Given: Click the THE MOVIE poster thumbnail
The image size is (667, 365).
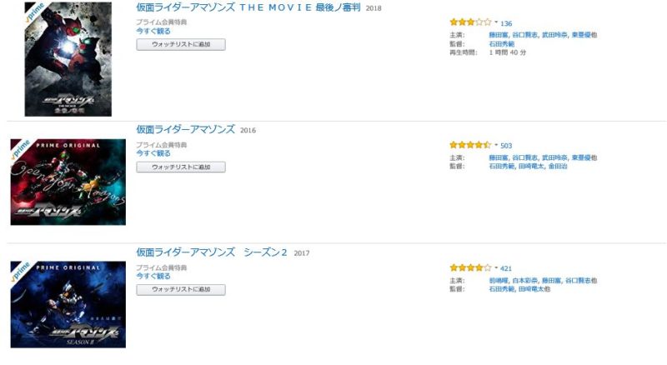Looking at the screenshot, I should [x=68, y=59].
